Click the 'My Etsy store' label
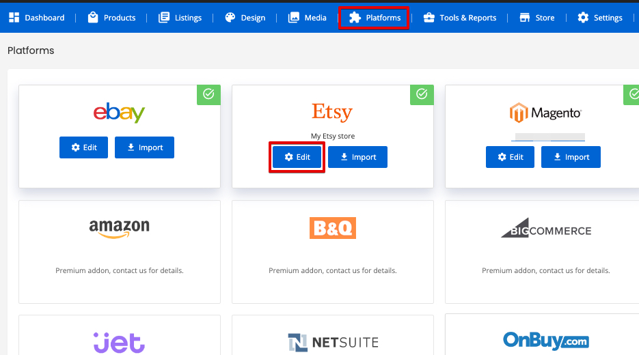The image size is (639, 355). pos(333,136)
